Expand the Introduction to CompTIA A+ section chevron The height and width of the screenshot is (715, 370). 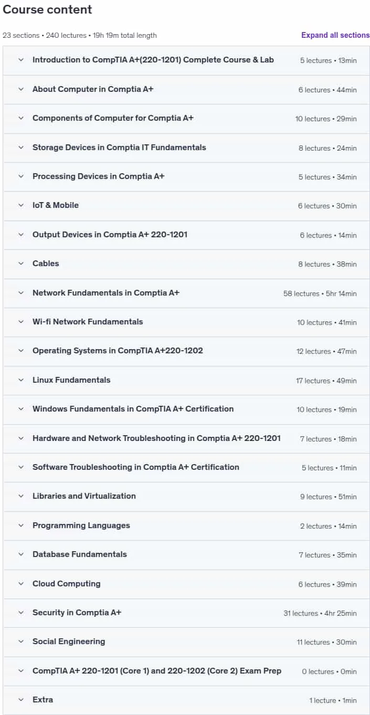click(x=21, y=60)
